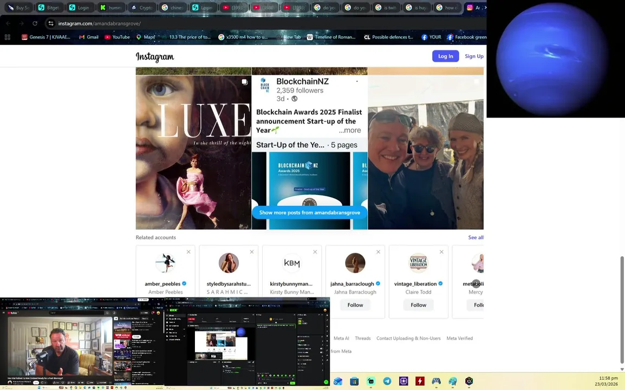
Task: Open the black power-ring taskbar app
Action: [469, 381]
